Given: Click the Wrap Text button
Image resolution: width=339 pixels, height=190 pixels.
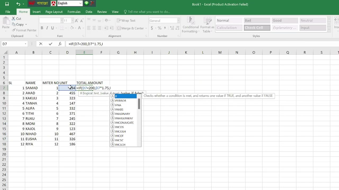Looking at the screenshot, I should coord(126,21).
